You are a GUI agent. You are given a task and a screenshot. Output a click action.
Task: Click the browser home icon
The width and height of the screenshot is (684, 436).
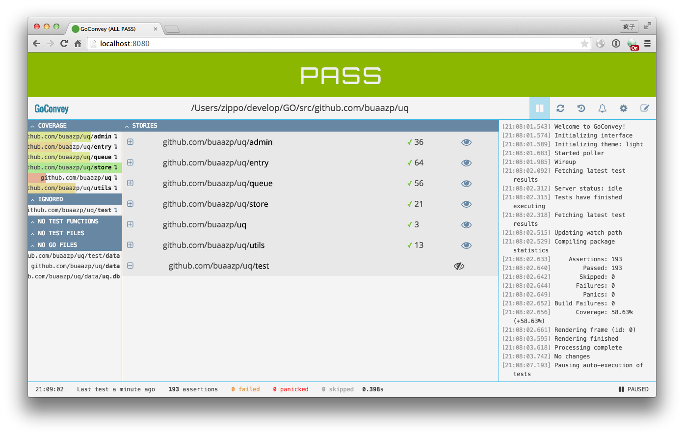click(x=78, y=44)
